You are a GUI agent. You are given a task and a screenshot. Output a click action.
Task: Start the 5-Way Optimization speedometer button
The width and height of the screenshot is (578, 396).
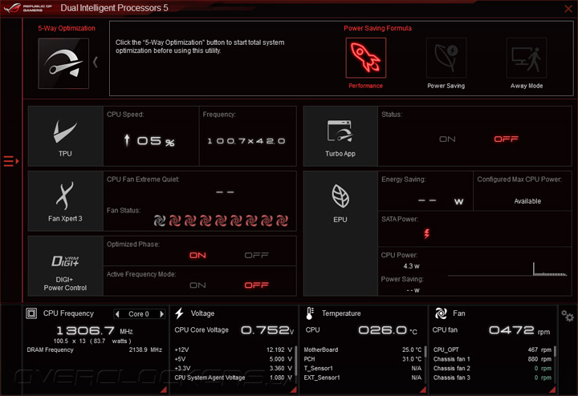(x=63, y=63)
